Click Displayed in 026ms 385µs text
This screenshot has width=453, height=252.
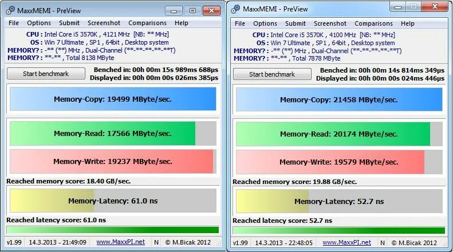pyautogui.click(x=154, y=78)
